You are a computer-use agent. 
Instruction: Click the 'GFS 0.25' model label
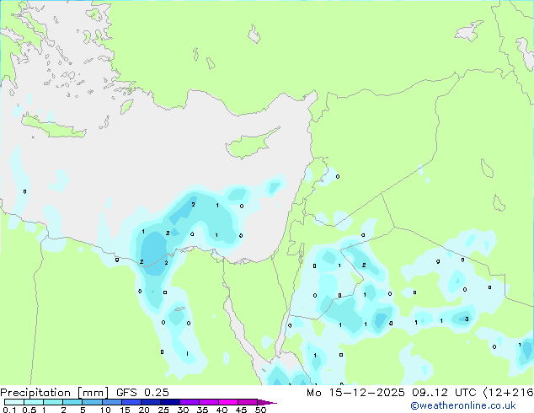point(142,393)
